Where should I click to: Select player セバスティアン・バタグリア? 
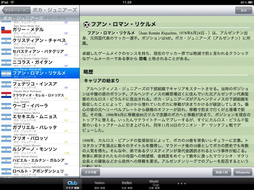[x=40, y=51]
